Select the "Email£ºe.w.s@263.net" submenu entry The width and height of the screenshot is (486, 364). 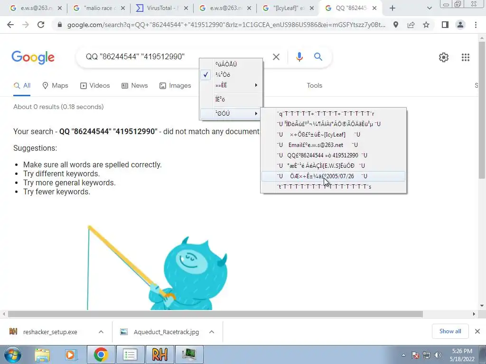click(334, 145)
